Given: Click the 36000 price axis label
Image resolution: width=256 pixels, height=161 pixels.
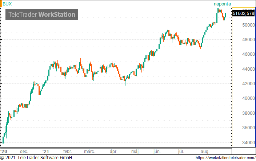Looking at the screenshot, I should pyautogui.click(x=248, y=127).
